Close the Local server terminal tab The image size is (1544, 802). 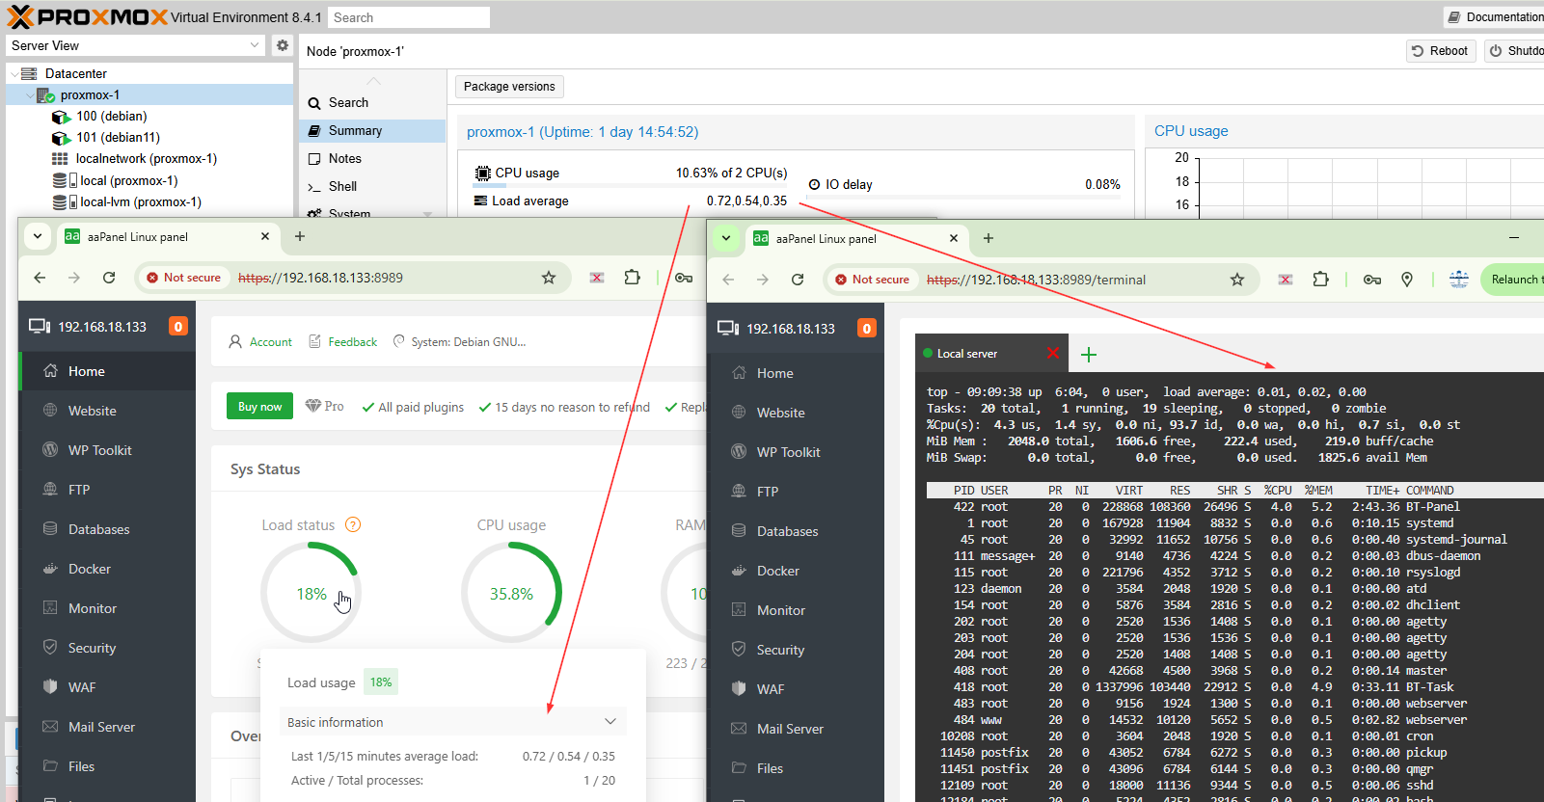[1053, 353]
